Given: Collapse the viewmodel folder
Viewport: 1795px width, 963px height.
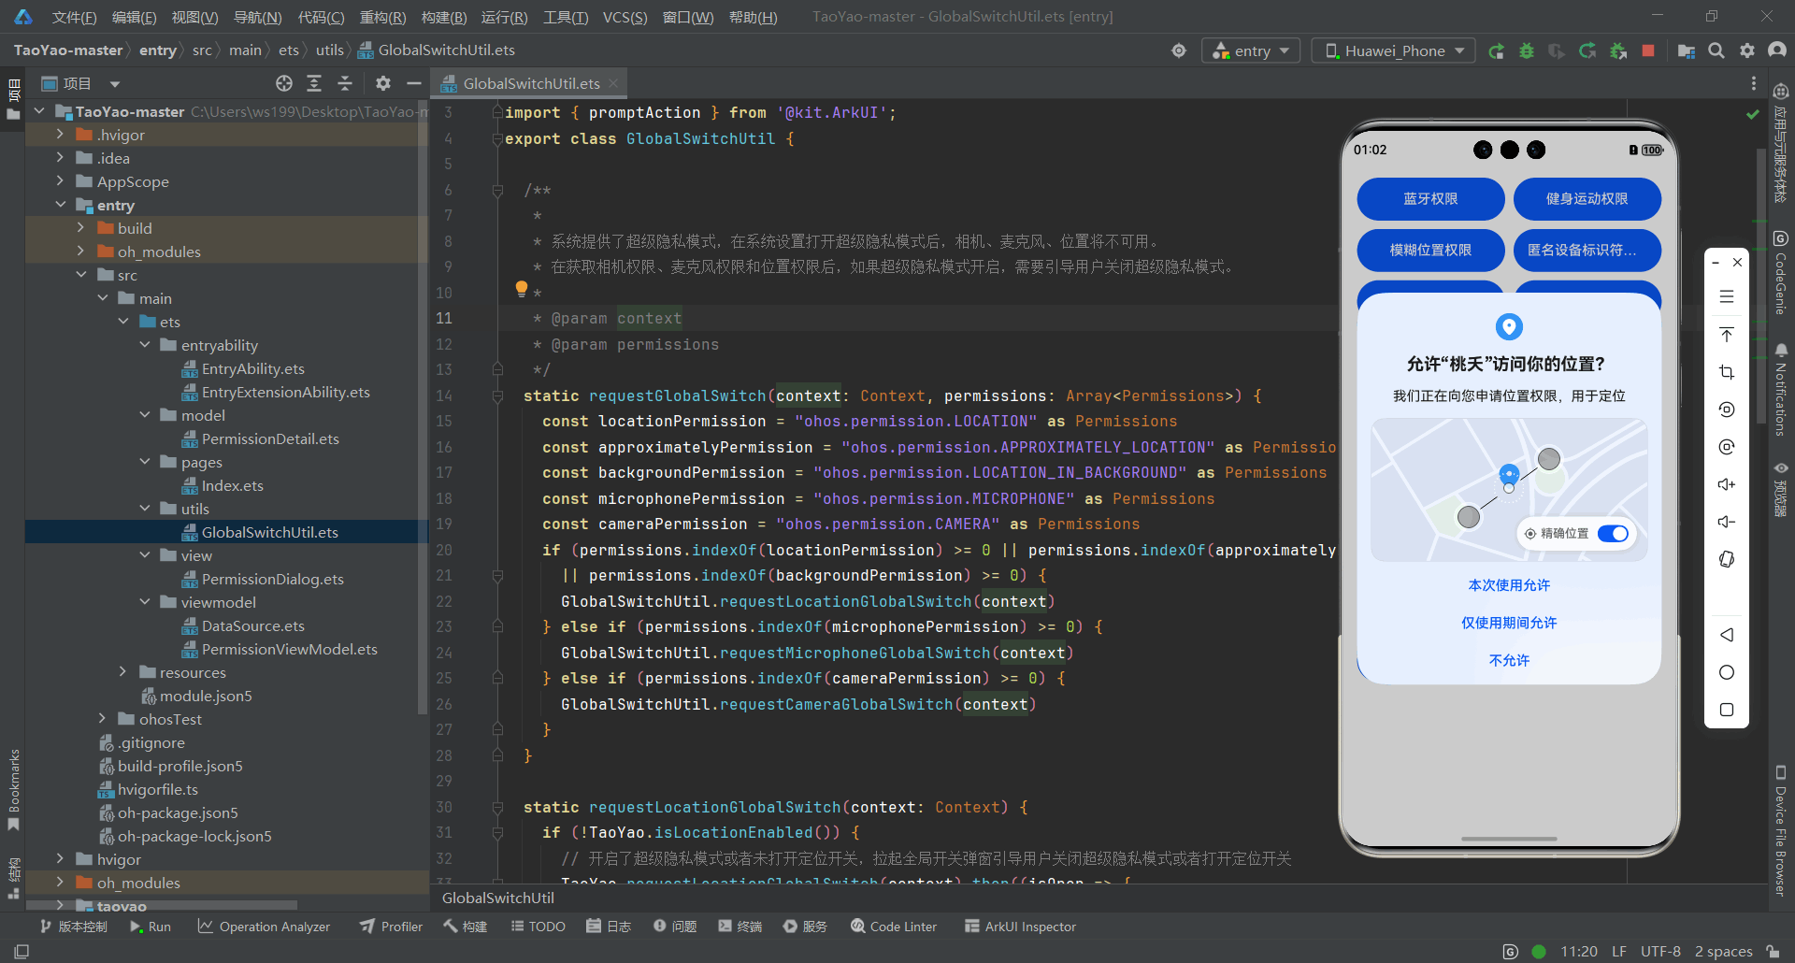Looking at the screenshot, I should 145,602.
